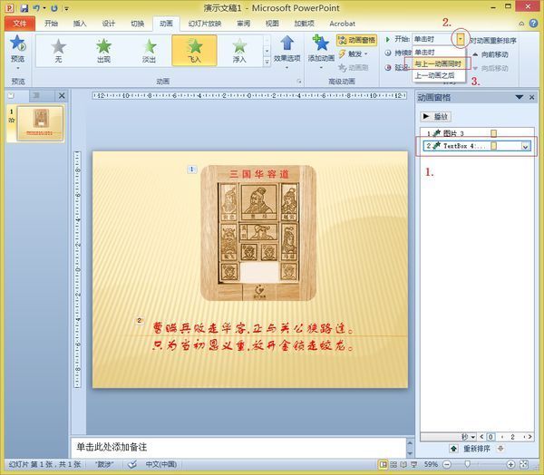Minimize the ribbon caret icon
Viewport: 544px width, 475px height.
pyautogui.click(x=521, y=24)
